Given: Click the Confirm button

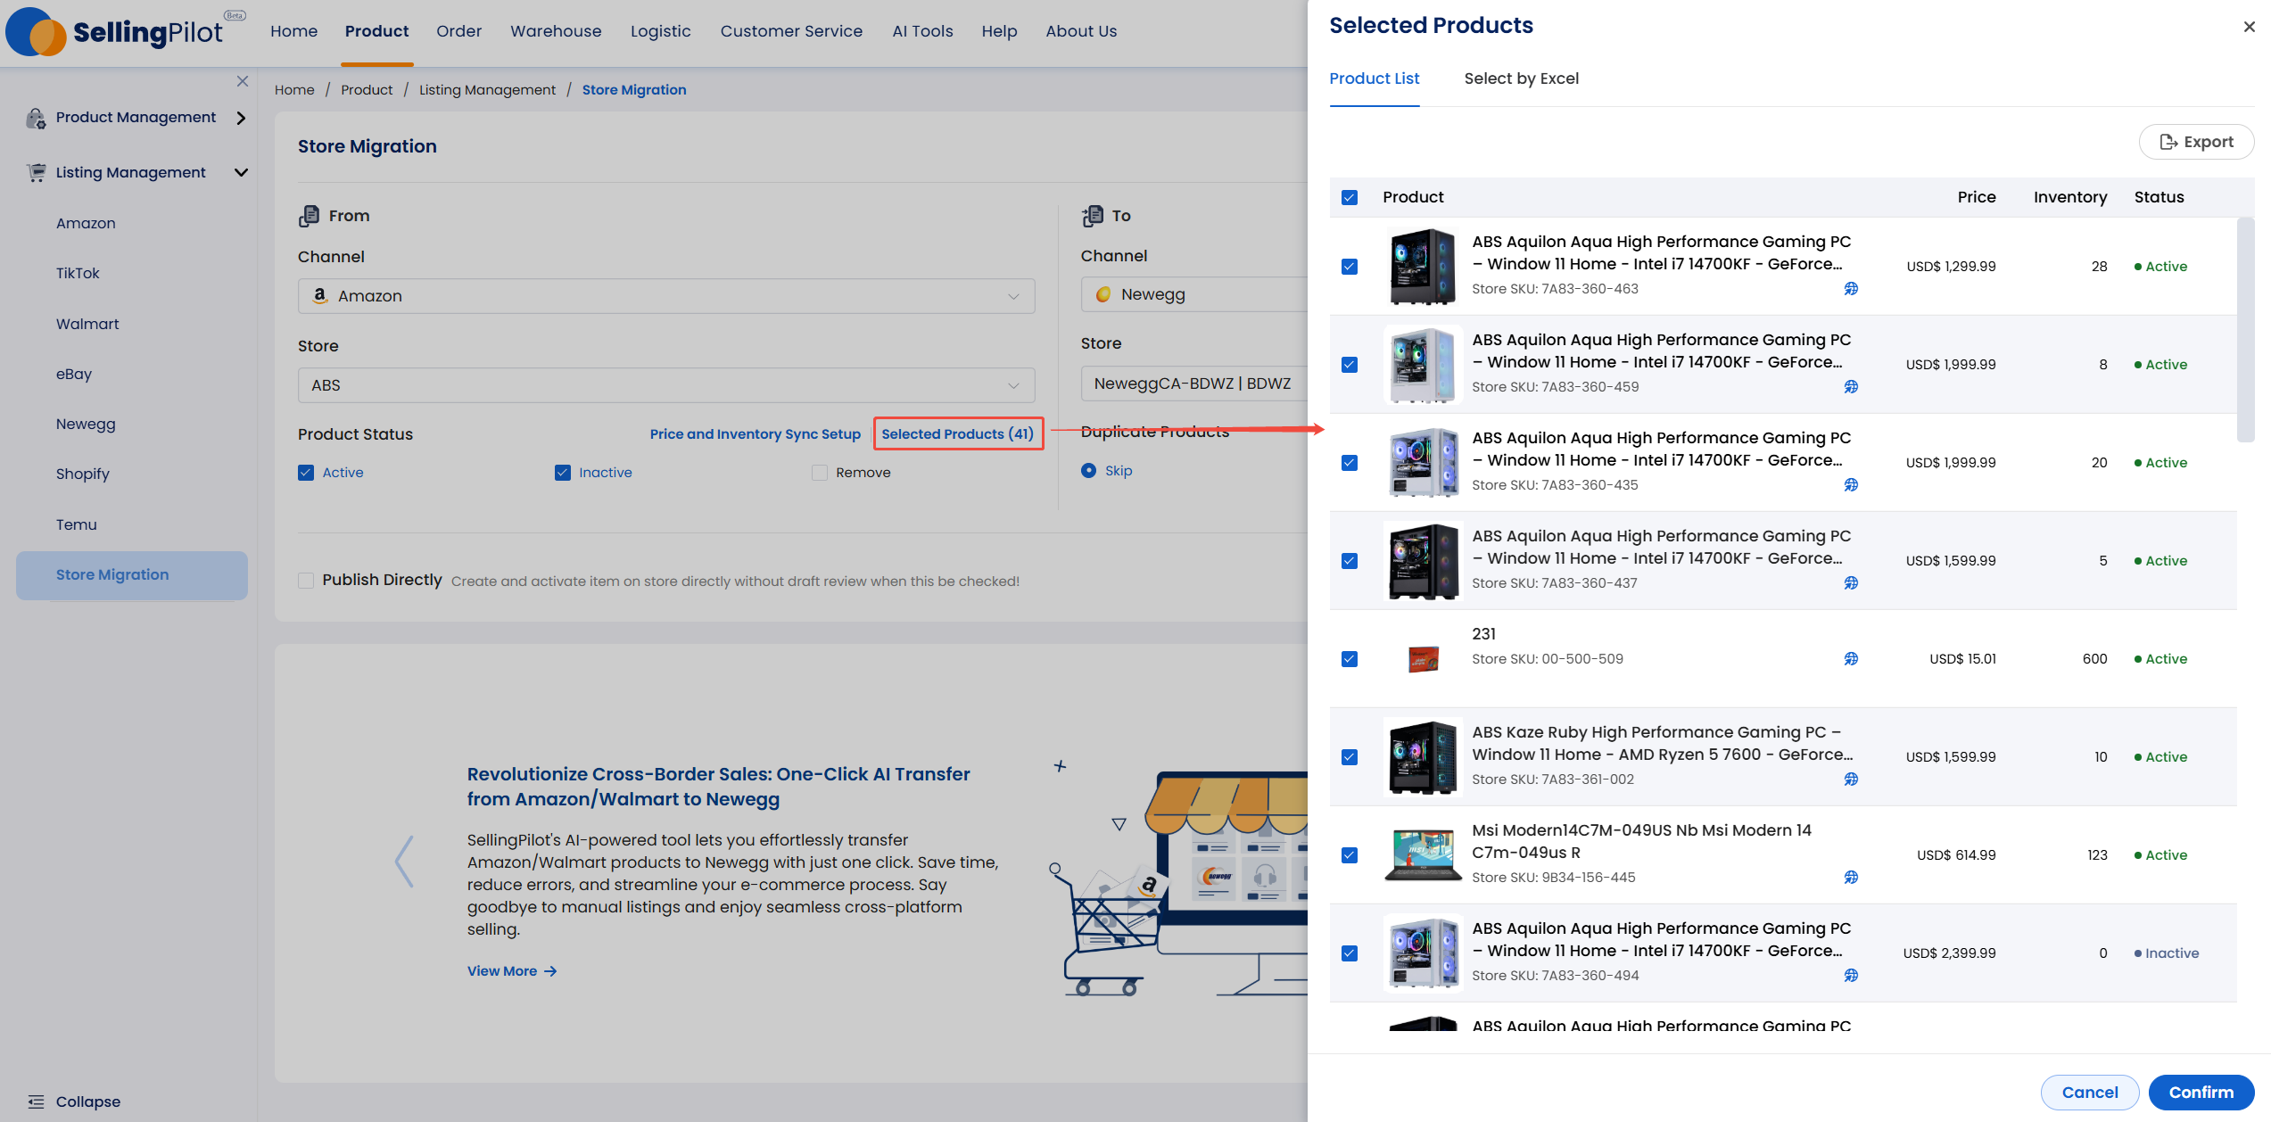Looking at the screenshot, I should point(2201,1093).
